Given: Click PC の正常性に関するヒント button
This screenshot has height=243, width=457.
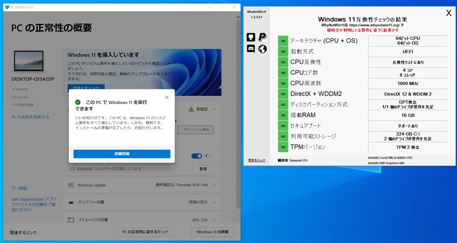Looking at the screenshot, I should click(145, 232).
